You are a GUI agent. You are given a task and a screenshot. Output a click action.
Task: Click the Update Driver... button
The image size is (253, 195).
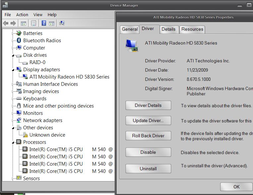click(x=148, y=120)
